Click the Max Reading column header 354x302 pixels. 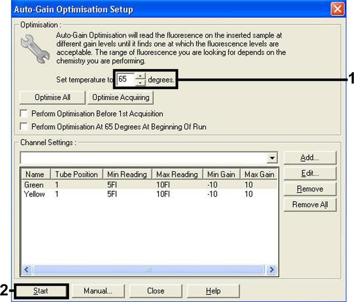(177, 174)
